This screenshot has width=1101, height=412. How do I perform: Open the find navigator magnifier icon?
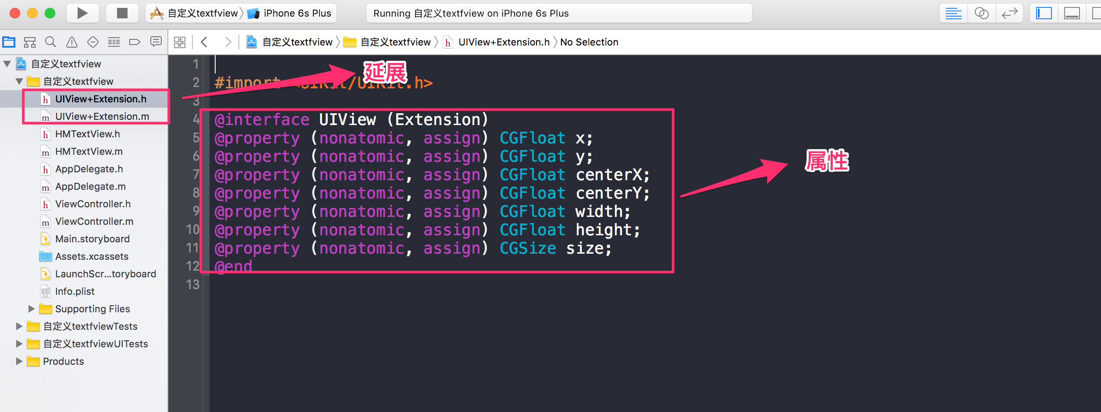51,42
